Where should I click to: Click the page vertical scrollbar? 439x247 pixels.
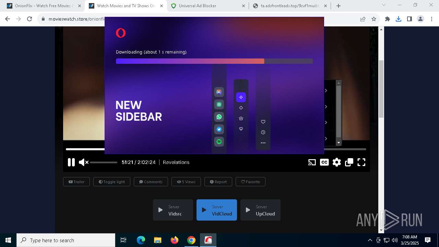click(381, 89)
